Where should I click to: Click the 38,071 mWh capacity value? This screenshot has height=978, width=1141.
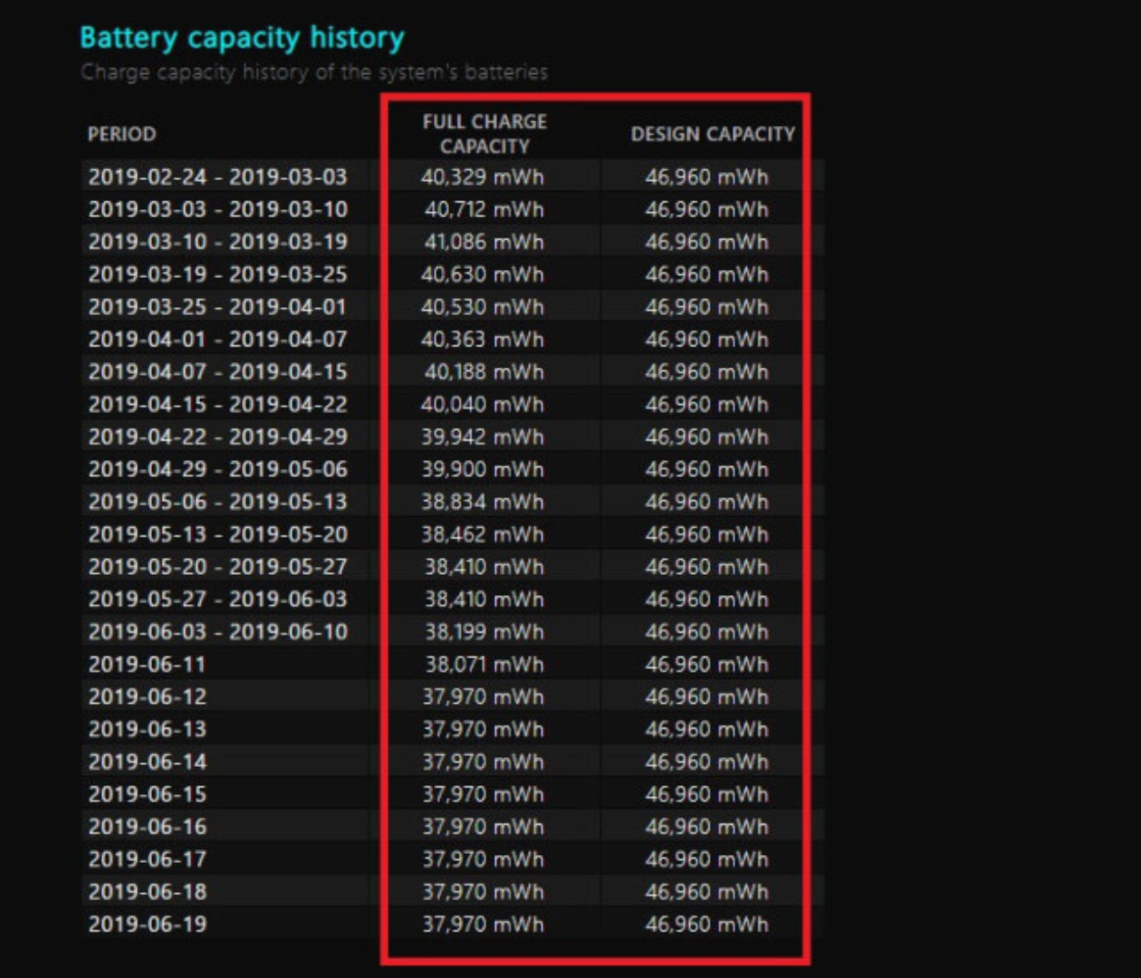tap(484, 665)
